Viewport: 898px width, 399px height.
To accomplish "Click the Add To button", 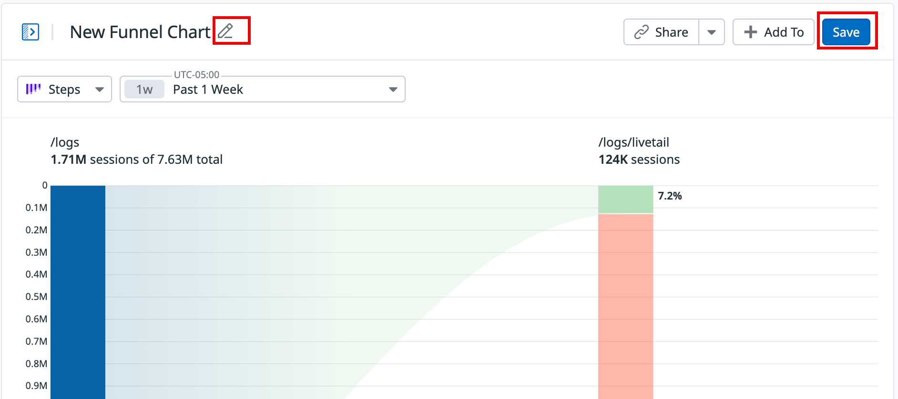I will coord(774,32).
